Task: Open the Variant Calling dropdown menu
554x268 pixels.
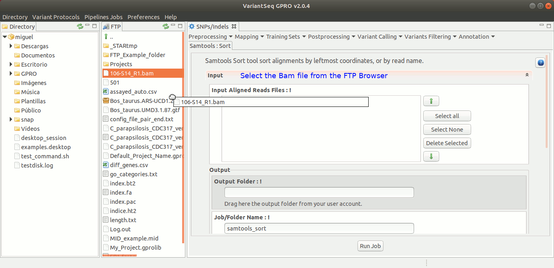Action: tap(379, 37)
